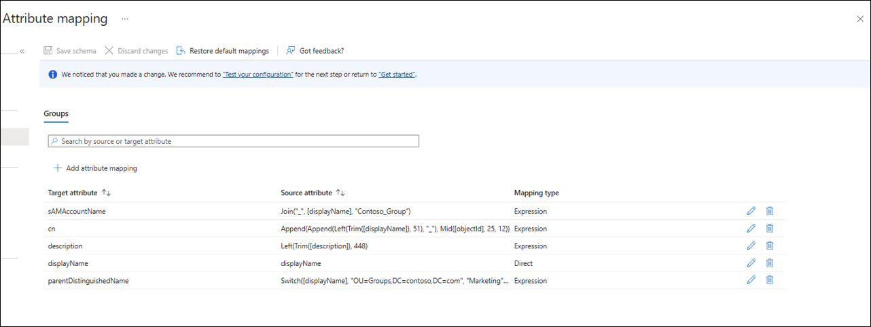
Task: Delete the parentDistinguishedName mapping
Action: point(770,280)
